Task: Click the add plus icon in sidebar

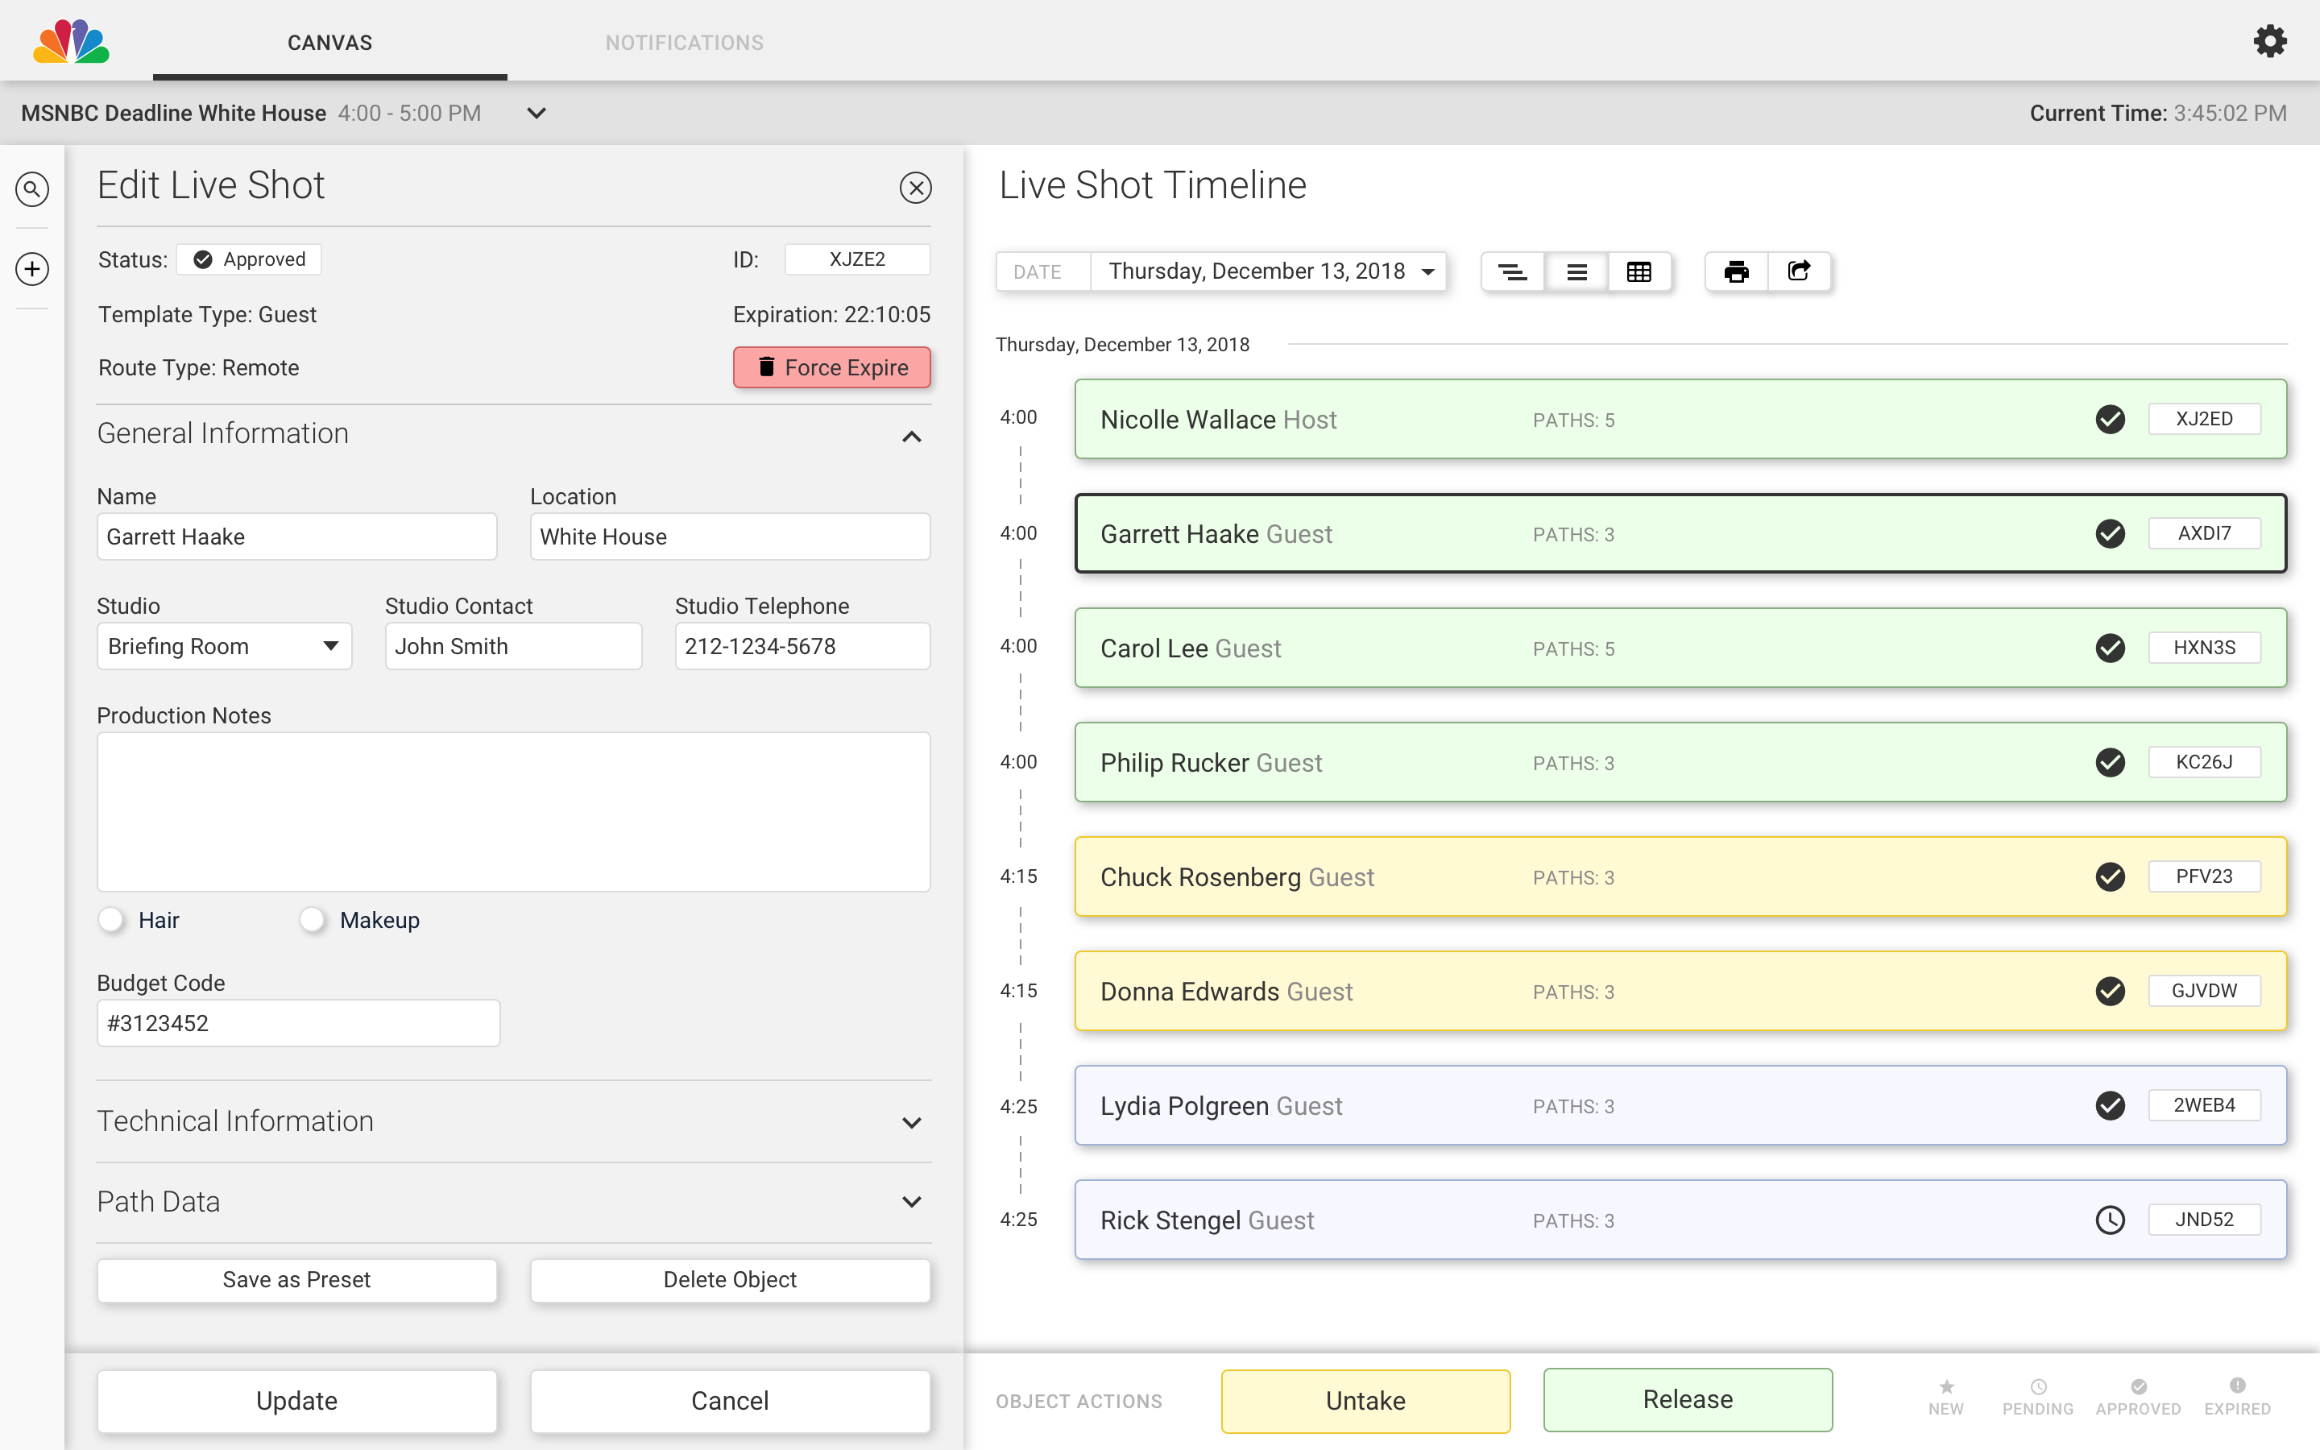Action: [x=32, y=268]
